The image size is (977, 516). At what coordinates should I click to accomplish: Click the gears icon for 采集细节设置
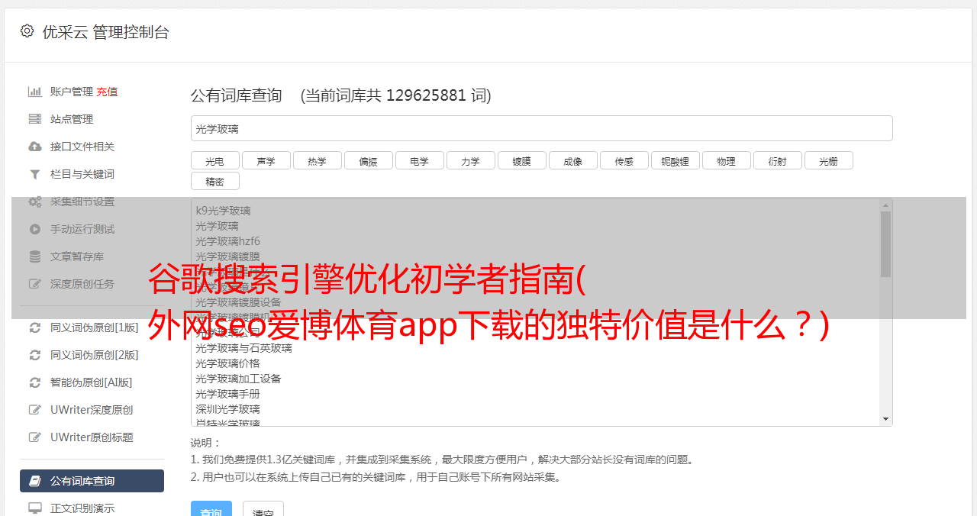tap(35, 202)
